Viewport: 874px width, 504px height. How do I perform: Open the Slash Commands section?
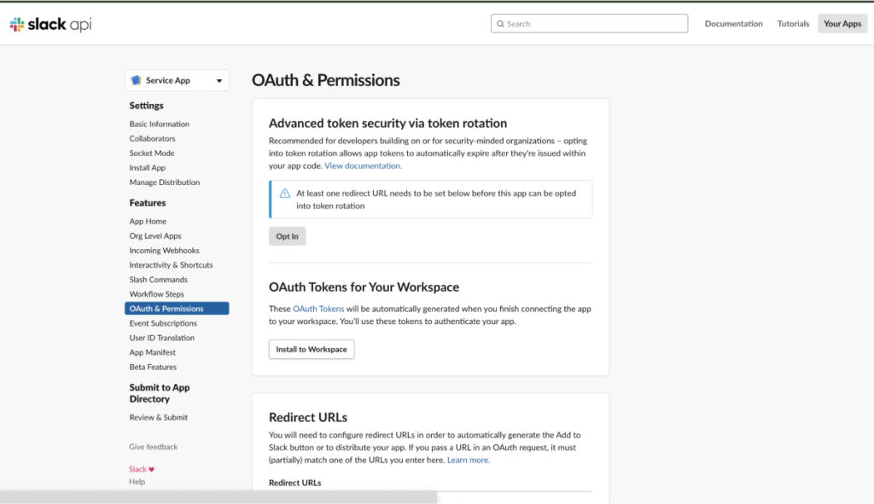pos(158,280)
